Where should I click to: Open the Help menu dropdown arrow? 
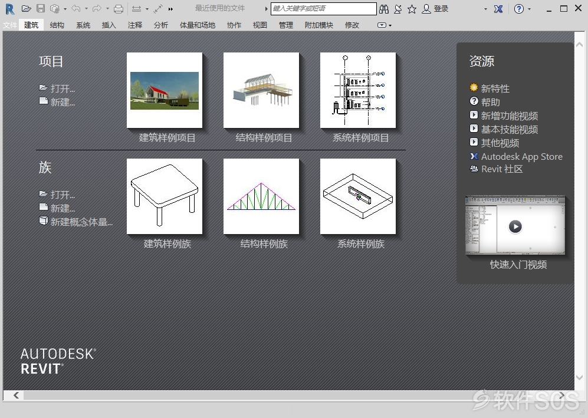[x=530, y=9]
